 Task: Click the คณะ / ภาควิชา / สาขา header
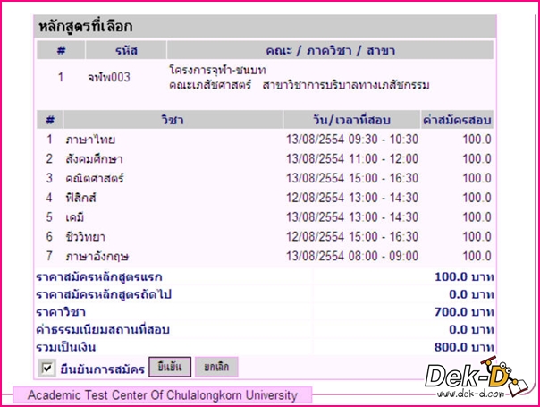(x=330, y=50)
